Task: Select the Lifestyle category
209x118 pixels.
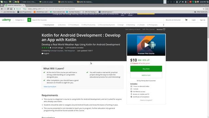Action: [x=141, y=25]
